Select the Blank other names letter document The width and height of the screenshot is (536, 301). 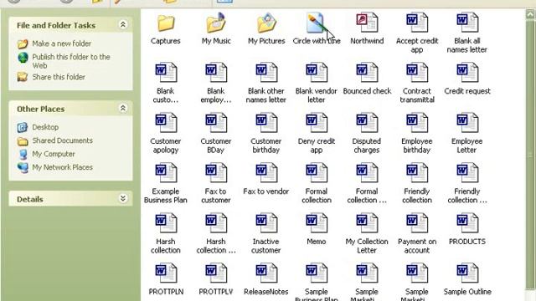click(x=266, y=73)
